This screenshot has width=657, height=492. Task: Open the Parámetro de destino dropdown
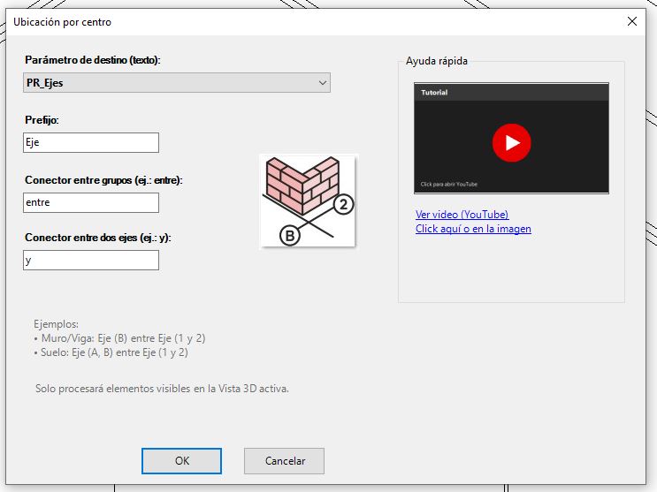(x=176, y=82)
